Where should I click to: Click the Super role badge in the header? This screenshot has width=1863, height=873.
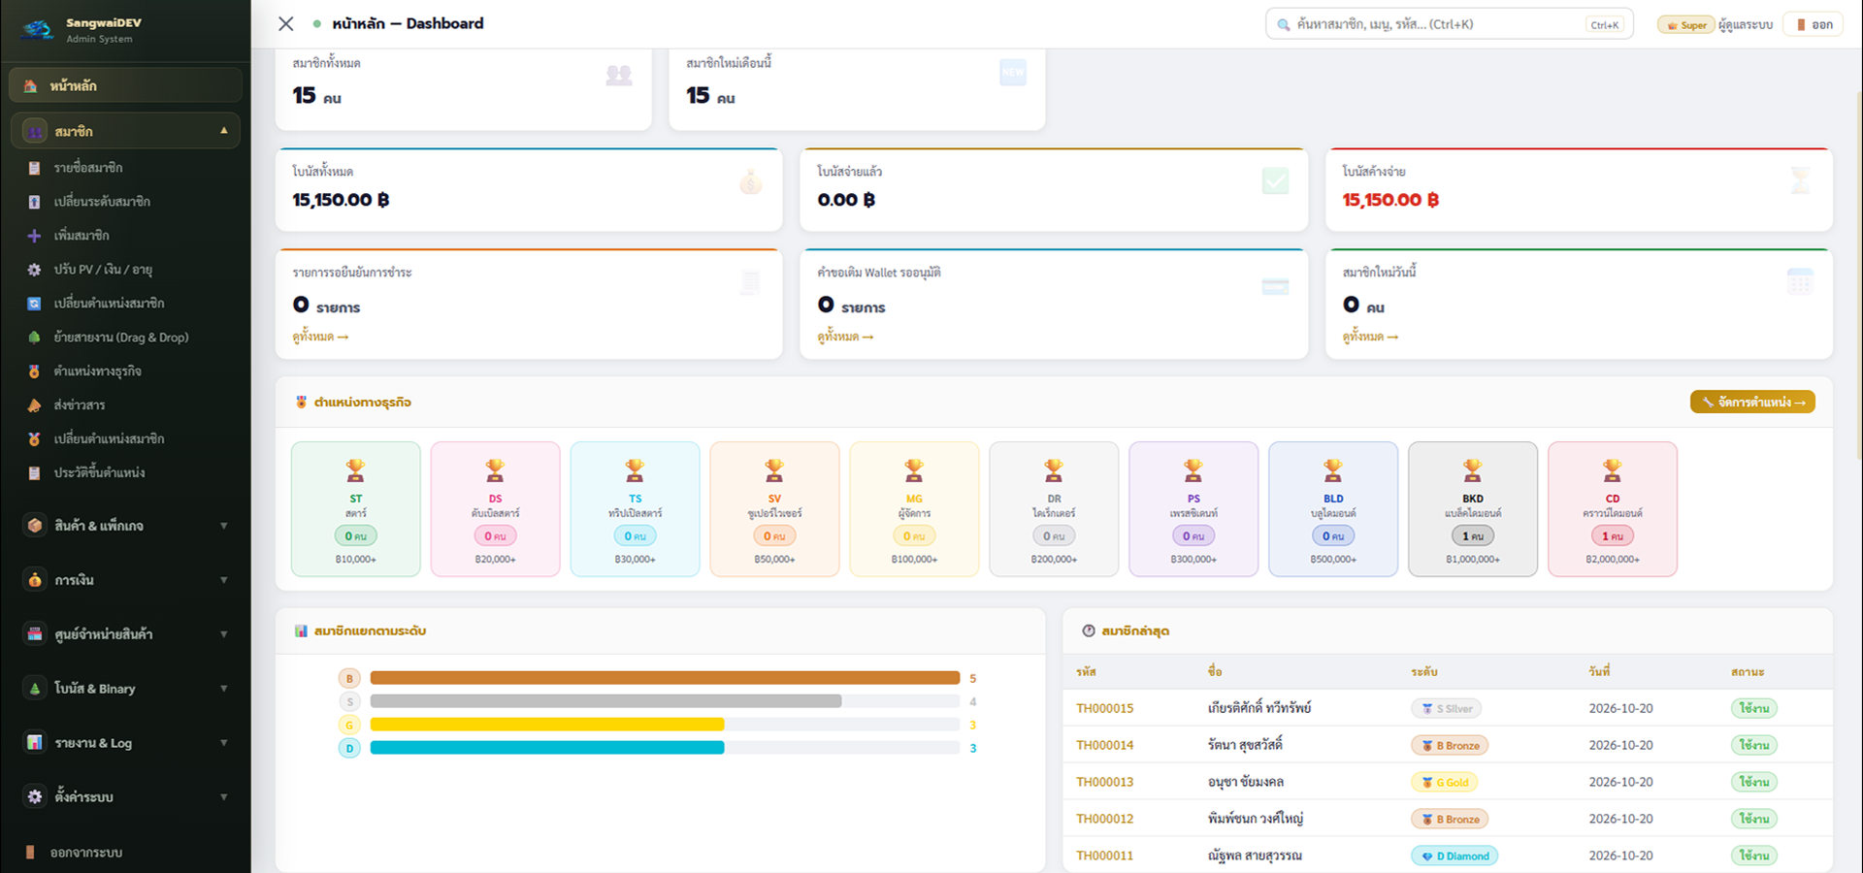1686,25
